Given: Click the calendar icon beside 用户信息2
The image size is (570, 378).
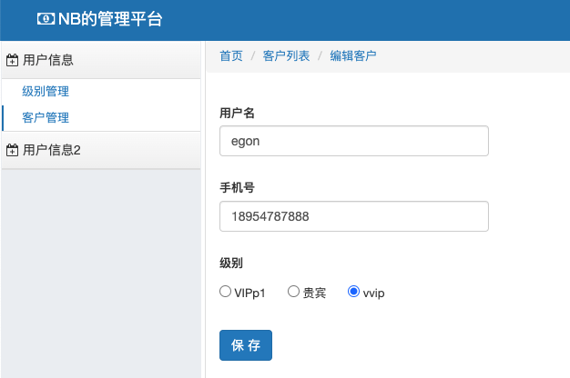Looking at the screenshot, I should click(x=13, y=150).
